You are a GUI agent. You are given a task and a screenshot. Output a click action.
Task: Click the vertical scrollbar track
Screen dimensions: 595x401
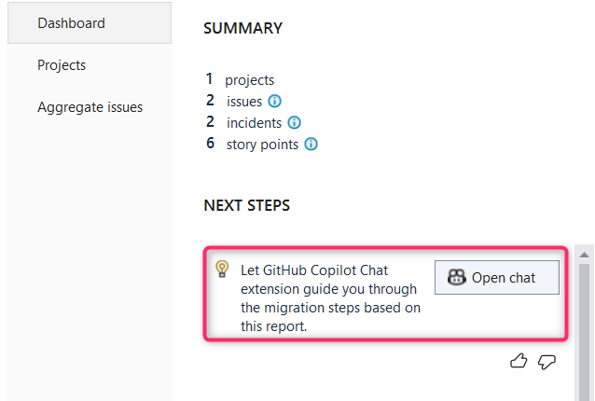click(x=585, y=330)
